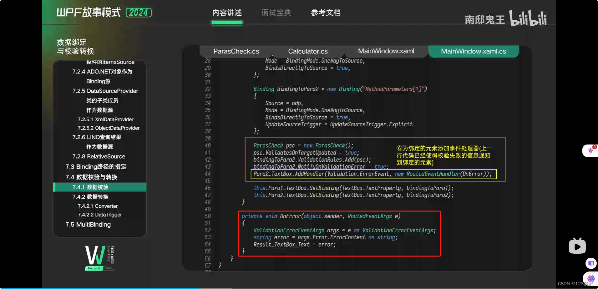The width and height of the screenshot is (598, 289).
Task: Click the WPF Story Mode logo
Action: tap(100, 258)
